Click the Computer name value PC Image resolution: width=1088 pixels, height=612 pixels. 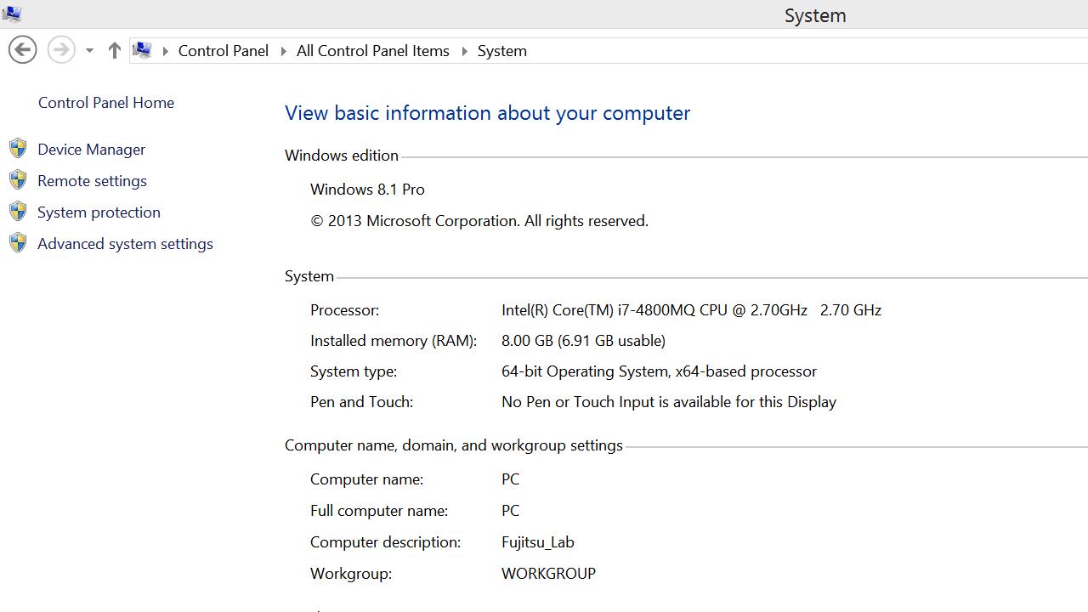[510, 479]
